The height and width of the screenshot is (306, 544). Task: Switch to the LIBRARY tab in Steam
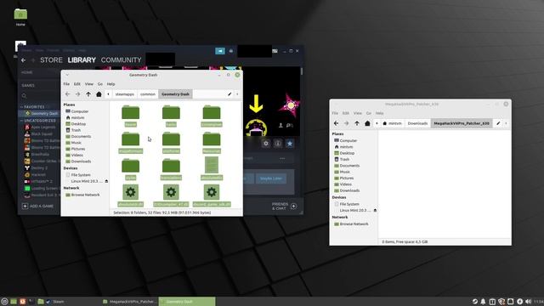click(x=82, y=60)
